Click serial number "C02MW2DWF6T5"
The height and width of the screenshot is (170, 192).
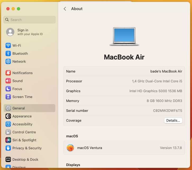tap(167, 111)
